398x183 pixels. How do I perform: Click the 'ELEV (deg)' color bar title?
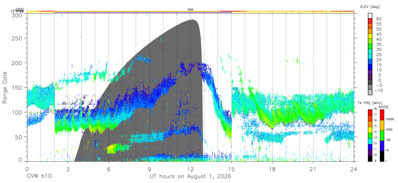coord(370,6)
